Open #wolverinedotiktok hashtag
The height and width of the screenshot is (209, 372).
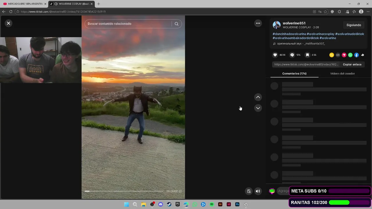click(350, 34)
